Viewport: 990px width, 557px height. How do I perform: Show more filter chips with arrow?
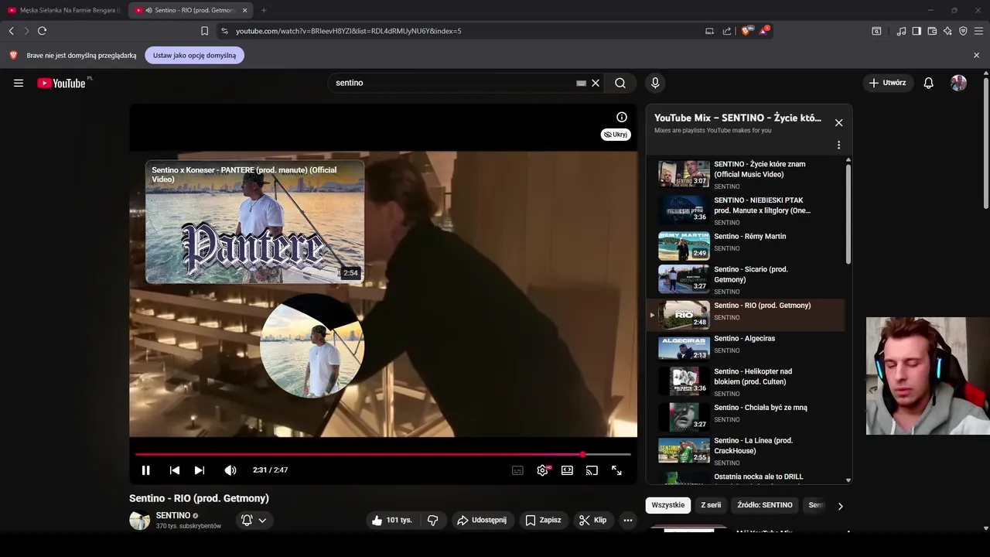pos(840,506)
